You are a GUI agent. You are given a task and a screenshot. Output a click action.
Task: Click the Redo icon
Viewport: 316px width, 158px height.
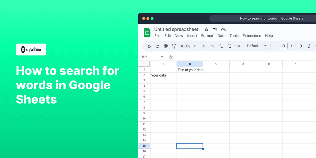(x=157, y=46)
